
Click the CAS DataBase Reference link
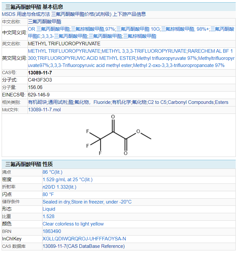pos(83,246)
